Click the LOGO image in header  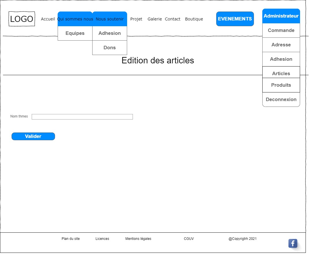(x=22, y=19)
